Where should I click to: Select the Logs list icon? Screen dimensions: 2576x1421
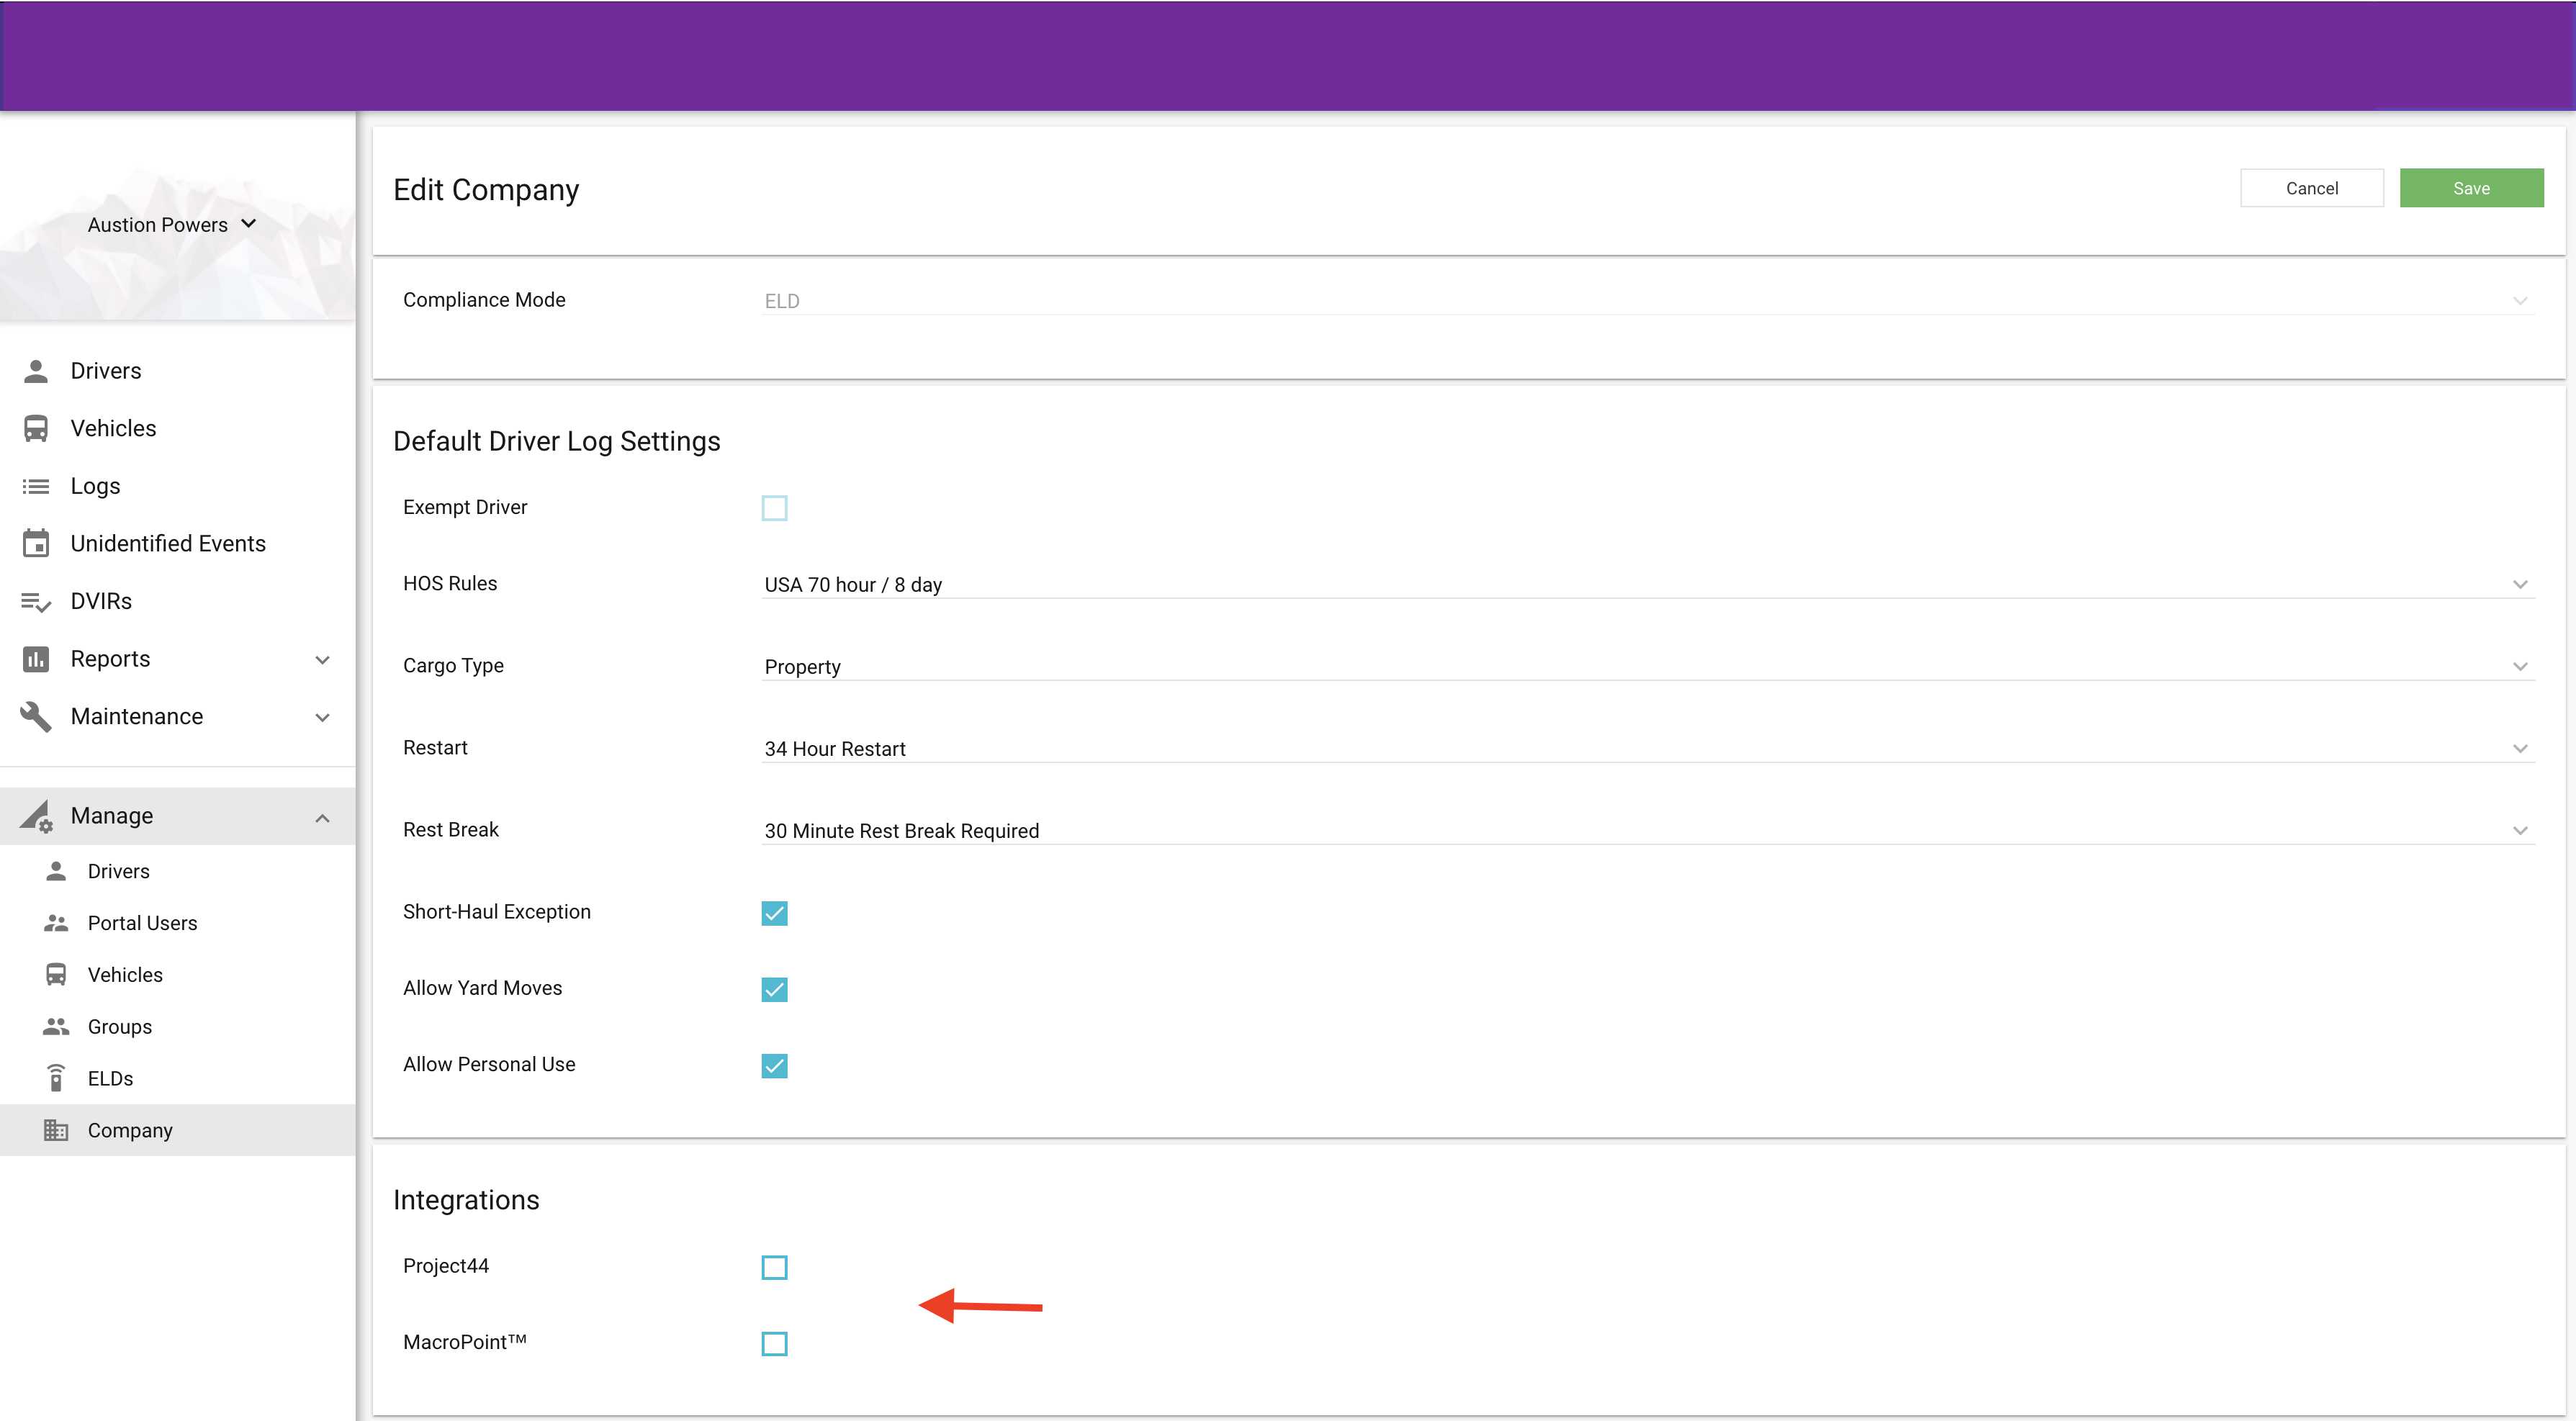click(x=36, y=486)
